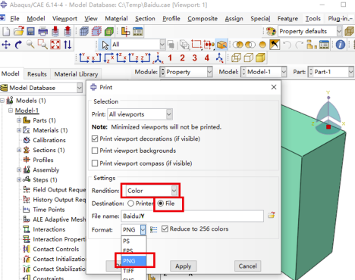Select Profiles in model tree
Image resolution: width=355 pixels, height=280 pixels.
pyautogui.click(x=43, y=160)
